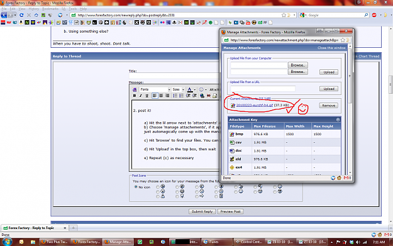Open Windows Start button
Viewport: 393px width, 246px height.
(x=7, y=242)
